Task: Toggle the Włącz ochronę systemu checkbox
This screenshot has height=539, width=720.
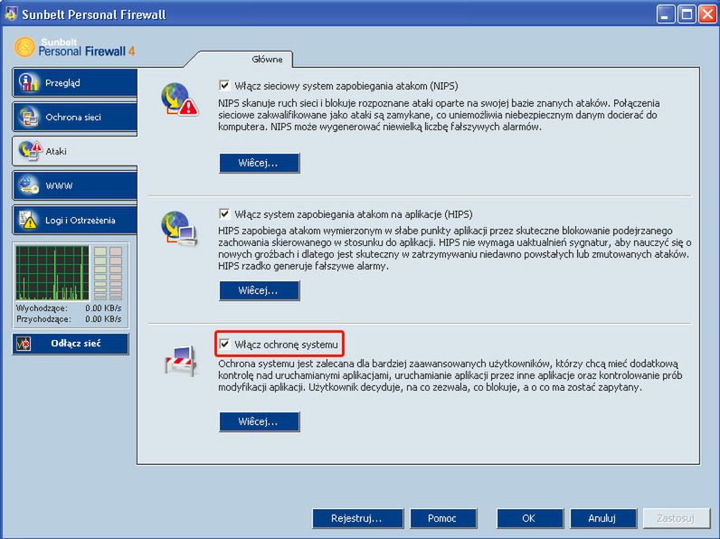Action: [224, 344]
